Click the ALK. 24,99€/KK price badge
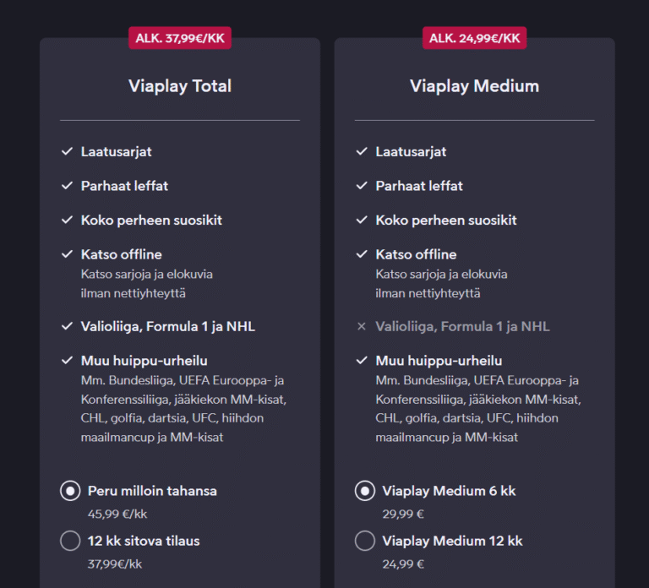This screenshot has width=649, height=588. point(474,38)
